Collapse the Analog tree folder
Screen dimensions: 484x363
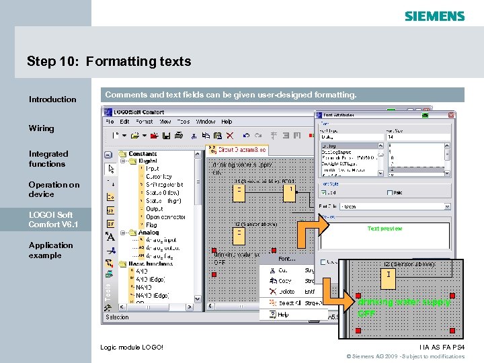[123, 233]
